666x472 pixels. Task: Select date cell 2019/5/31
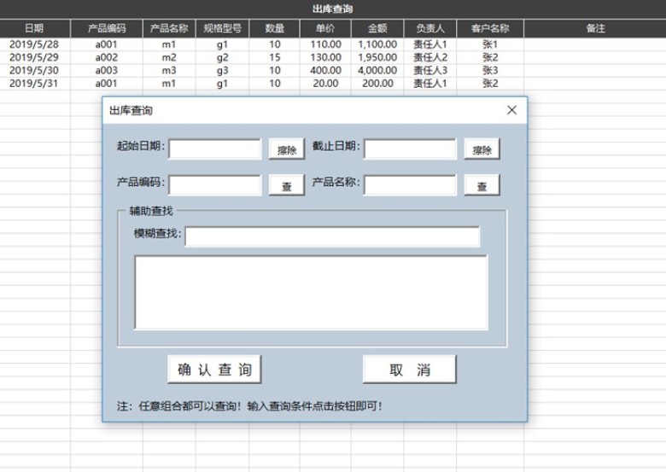pyautogui.click(x=34, y=83)
